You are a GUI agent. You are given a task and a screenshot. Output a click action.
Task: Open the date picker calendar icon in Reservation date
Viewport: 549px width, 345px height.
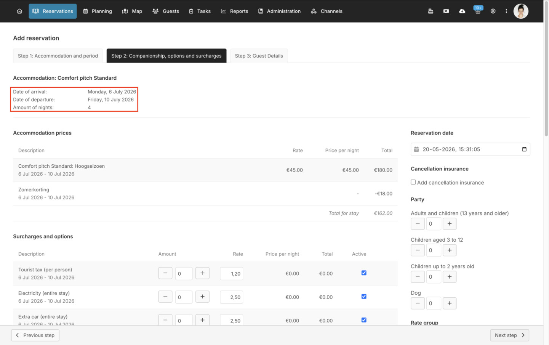pyautogui.click(x=524, y=149)
